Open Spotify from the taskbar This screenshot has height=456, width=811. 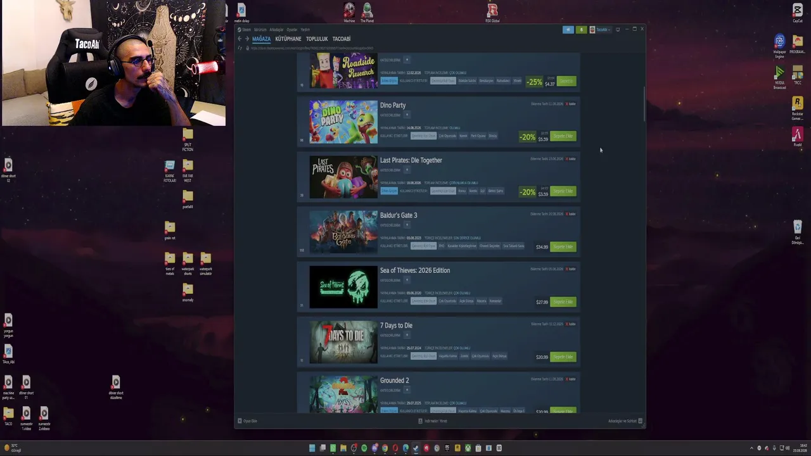(x=364, y=448)
